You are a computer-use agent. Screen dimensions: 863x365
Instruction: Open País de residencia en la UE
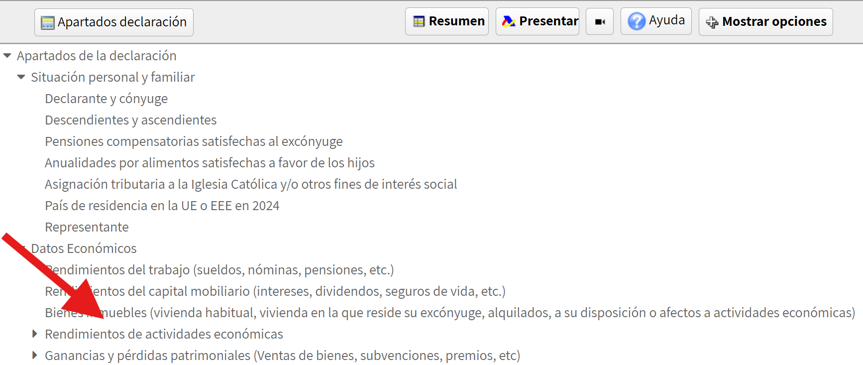pos(162,206)
